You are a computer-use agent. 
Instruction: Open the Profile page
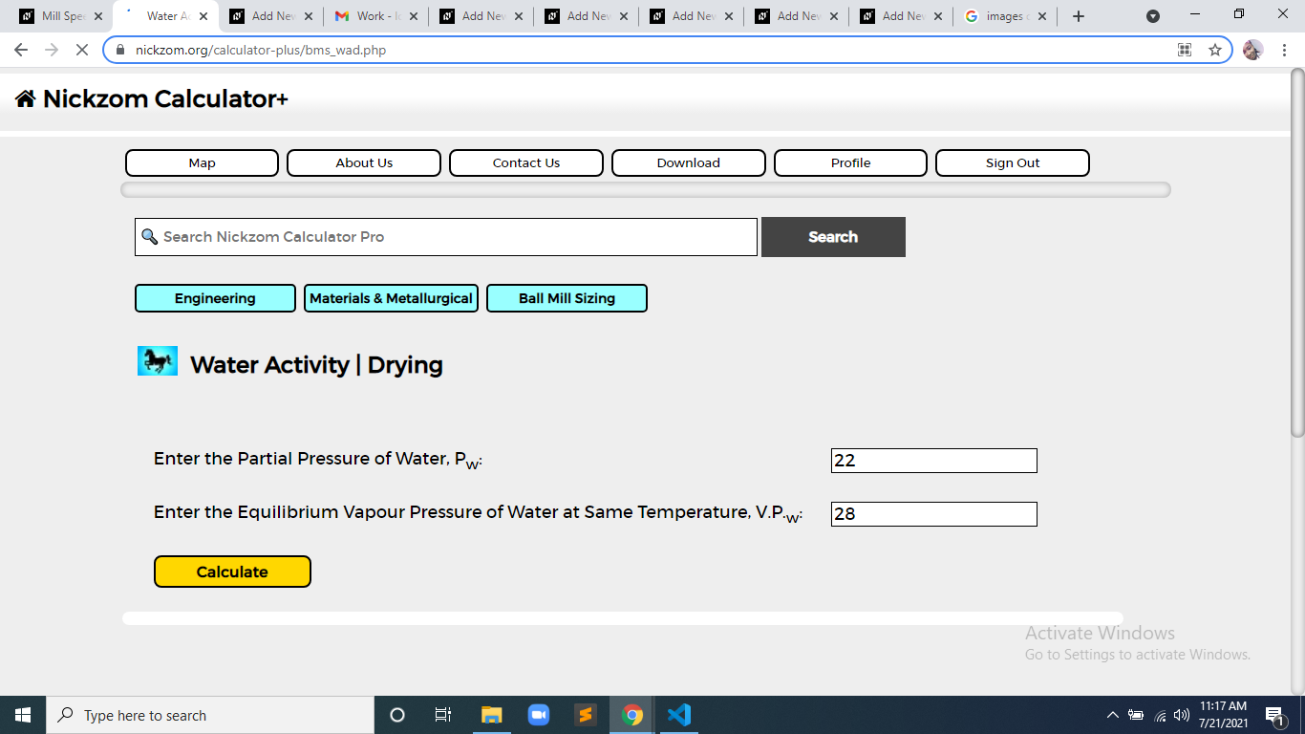coord(850,162)
